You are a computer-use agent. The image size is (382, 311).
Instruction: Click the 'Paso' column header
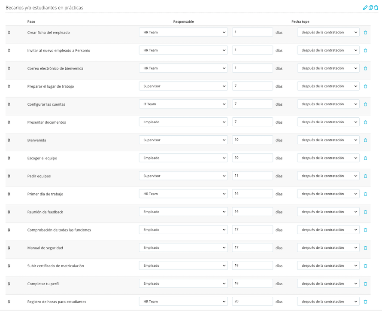(31, 21)
